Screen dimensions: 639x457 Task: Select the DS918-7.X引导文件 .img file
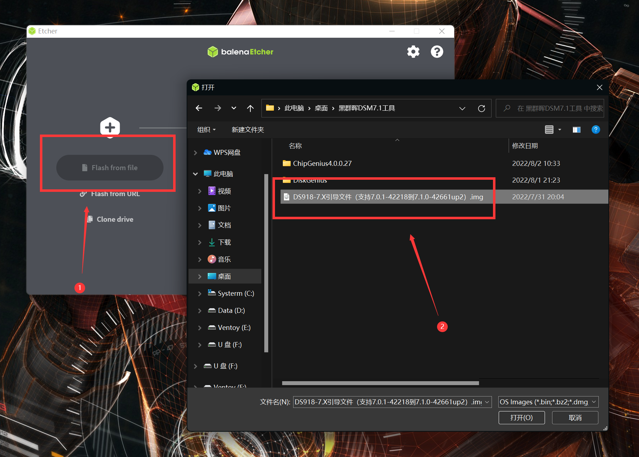pyautogui.click(x=388, y=197)
